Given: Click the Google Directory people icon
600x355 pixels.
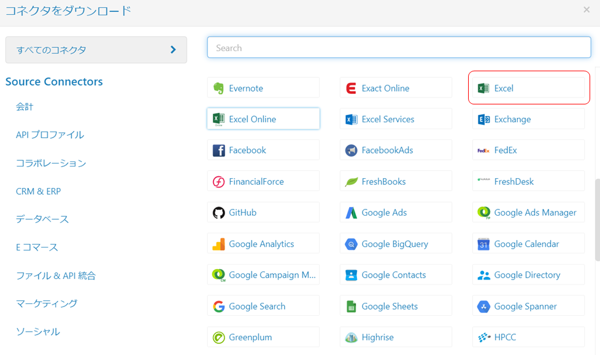Looking at the screenshot, I should coord(483,275).
